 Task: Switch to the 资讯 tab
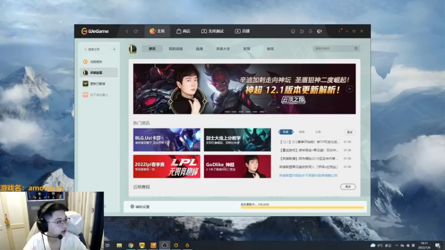pos(152,49)
